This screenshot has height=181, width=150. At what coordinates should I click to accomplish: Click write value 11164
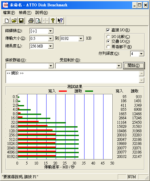click(122, 122)
